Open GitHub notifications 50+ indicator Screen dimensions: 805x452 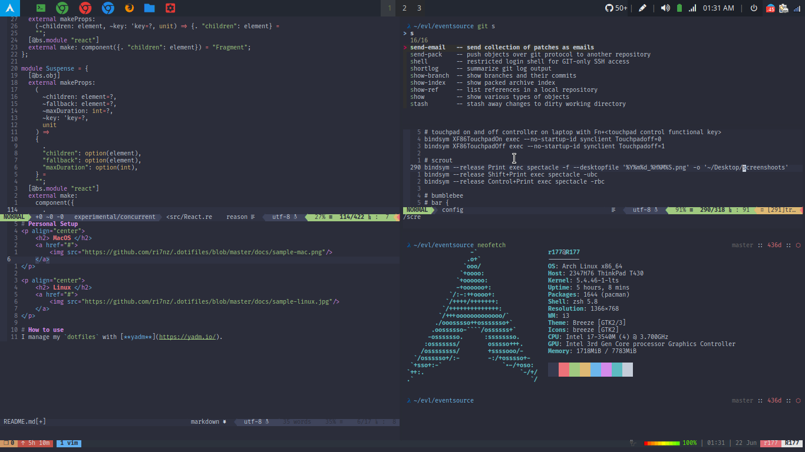coord(616,8)
